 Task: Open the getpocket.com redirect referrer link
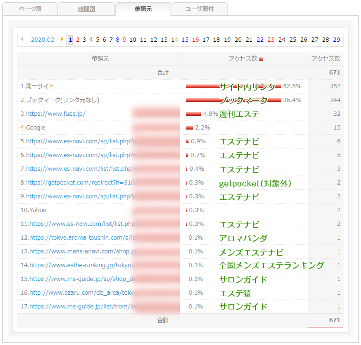(x=81, y=183)
